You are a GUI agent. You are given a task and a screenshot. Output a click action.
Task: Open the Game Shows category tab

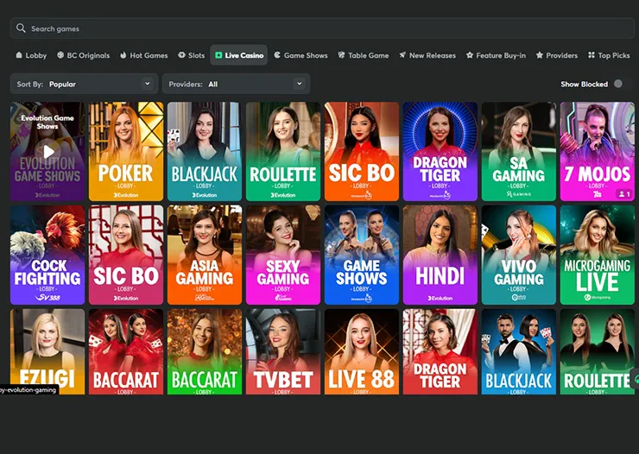pos(301,55)
